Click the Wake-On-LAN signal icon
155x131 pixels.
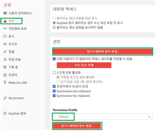pos(5,82)
